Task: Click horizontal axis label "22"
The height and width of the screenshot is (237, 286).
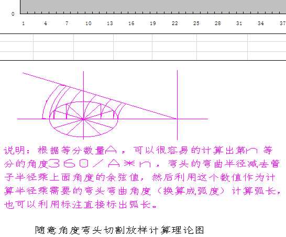Action: [x=175, y=24]
